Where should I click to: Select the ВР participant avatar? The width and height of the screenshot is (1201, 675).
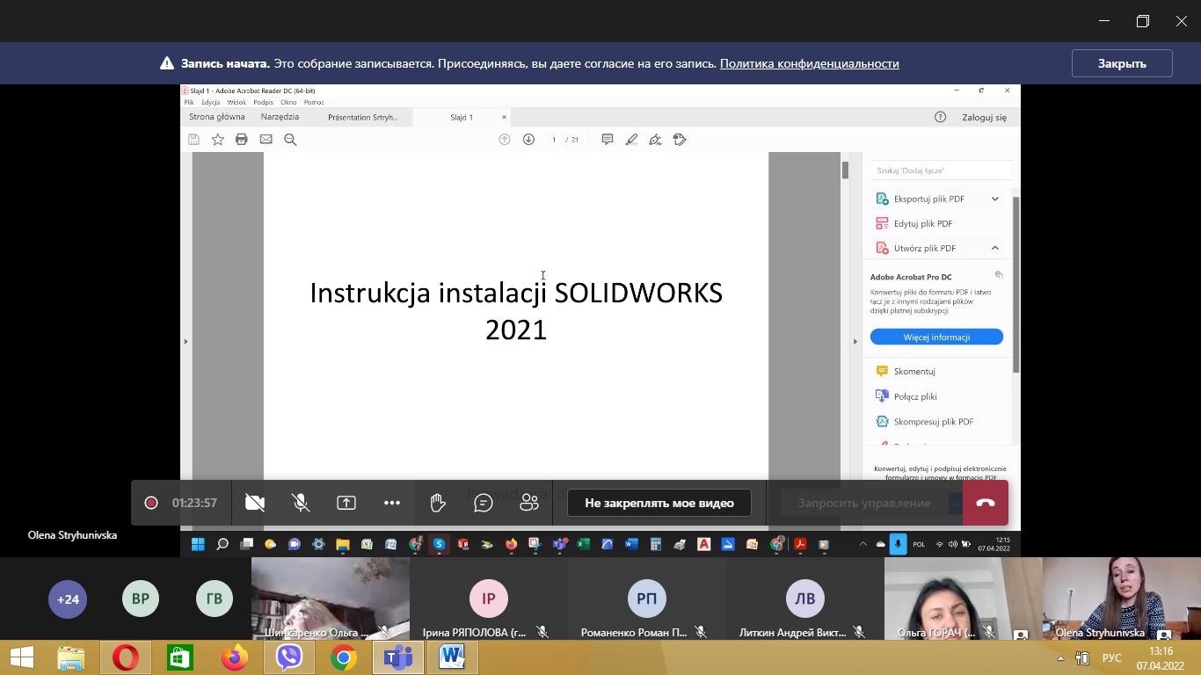141,599
